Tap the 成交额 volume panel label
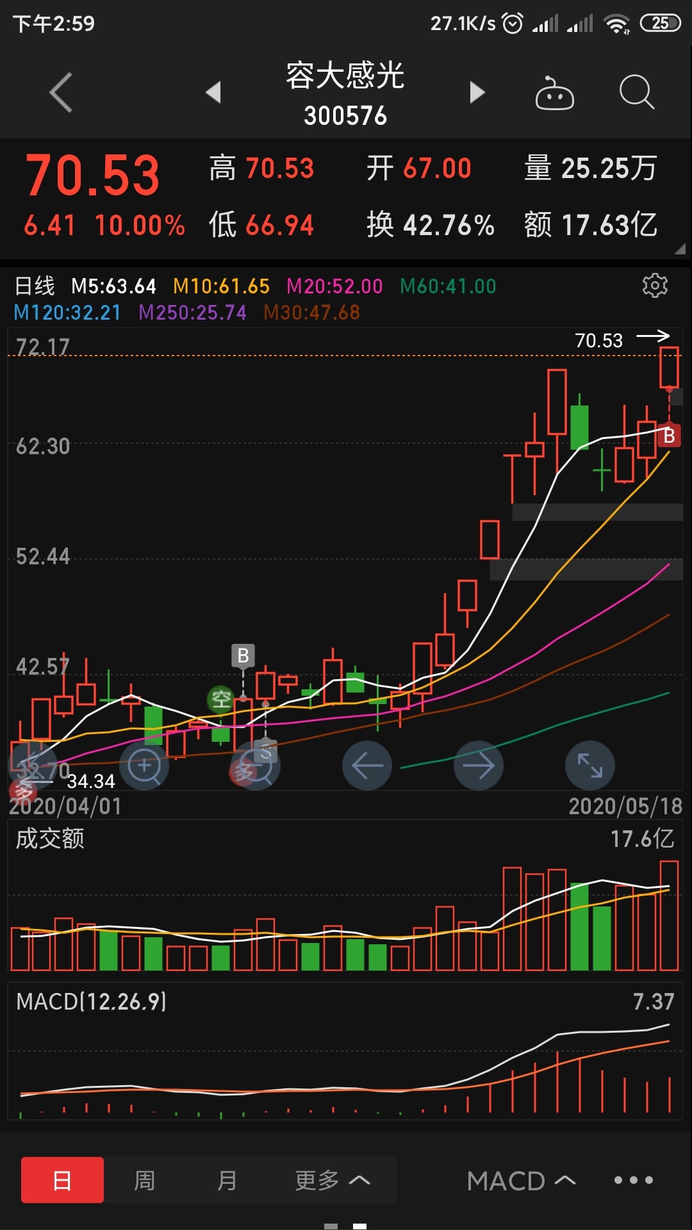This screenshot has width=692, height=1230. 50,839
